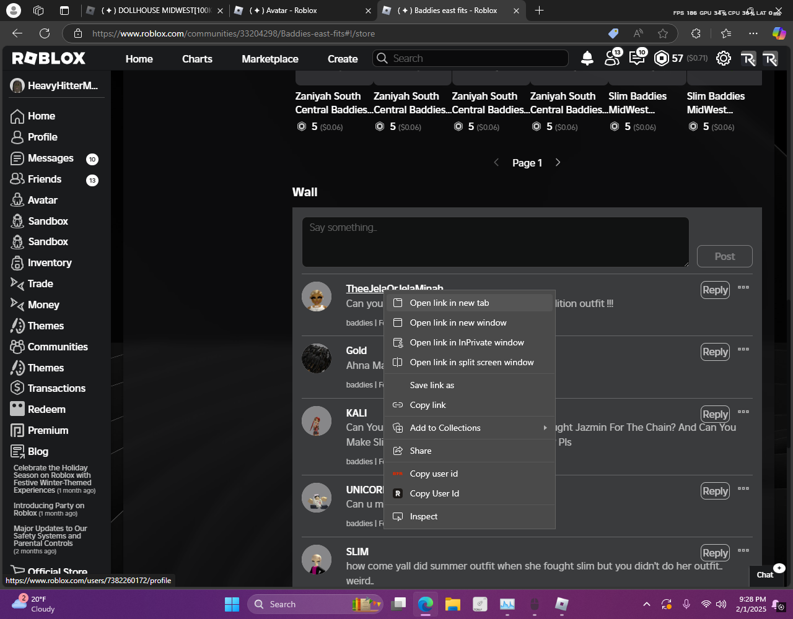Go to previous store page arrow
The width and height of the screenshot is (793, 619).
point(496,162)
